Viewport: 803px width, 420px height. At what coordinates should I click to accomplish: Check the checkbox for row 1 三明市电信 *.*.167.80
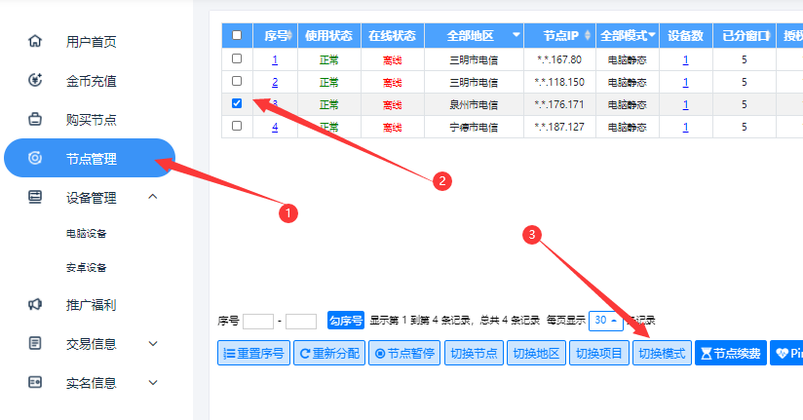pyautogui.click(x=237, y=58)
